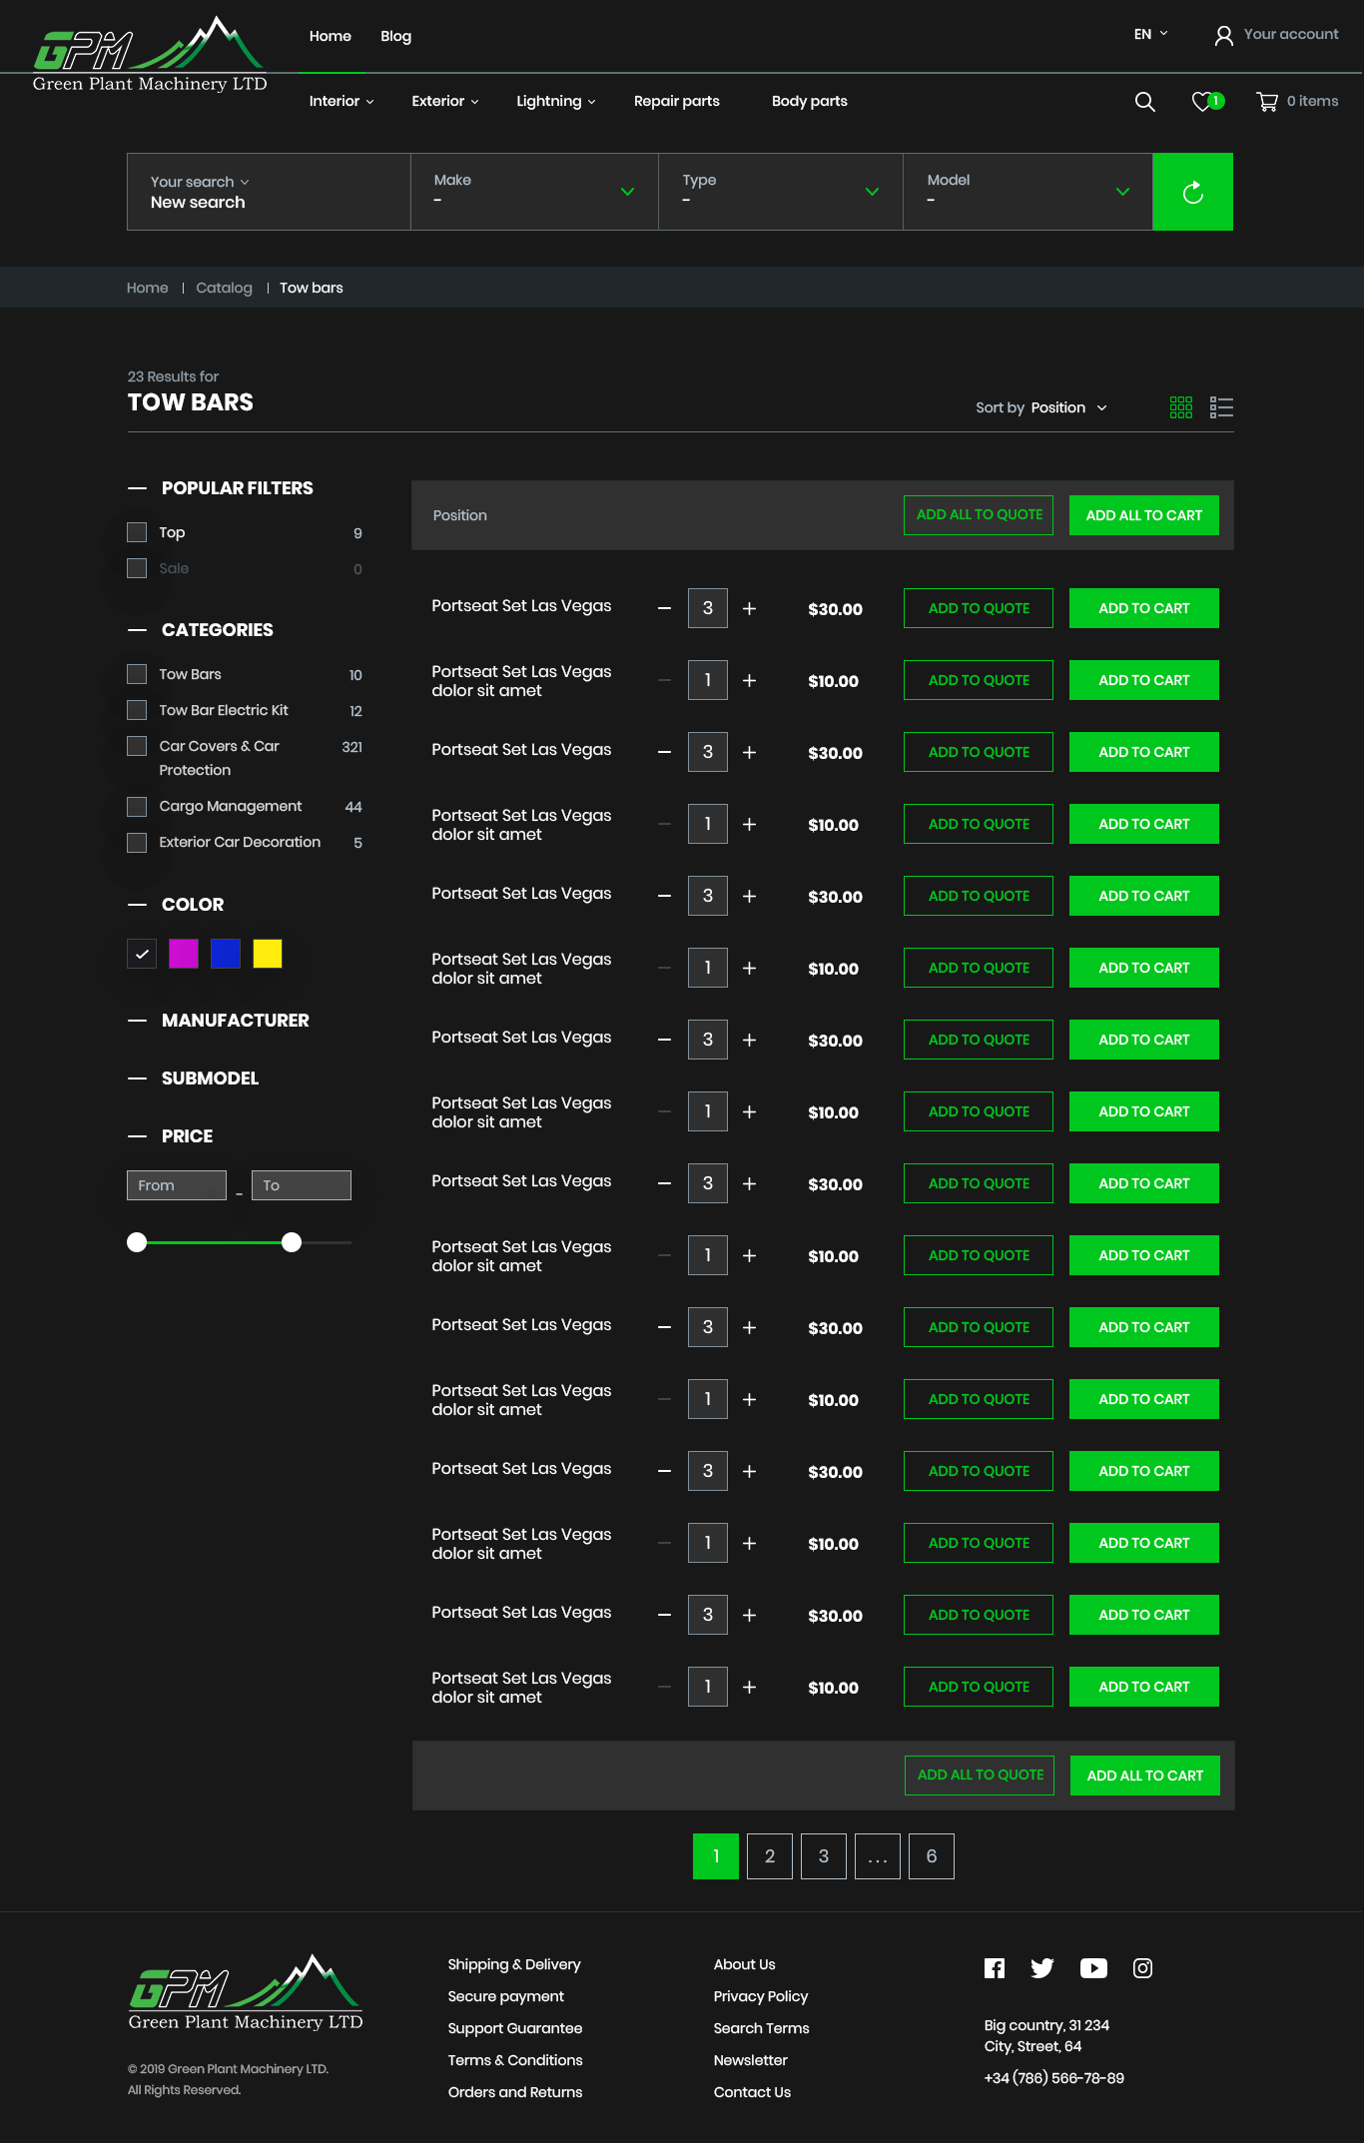1364x2143 pixels.
Task: Open the Model dropdown
Action: [x=1027, y=192]
